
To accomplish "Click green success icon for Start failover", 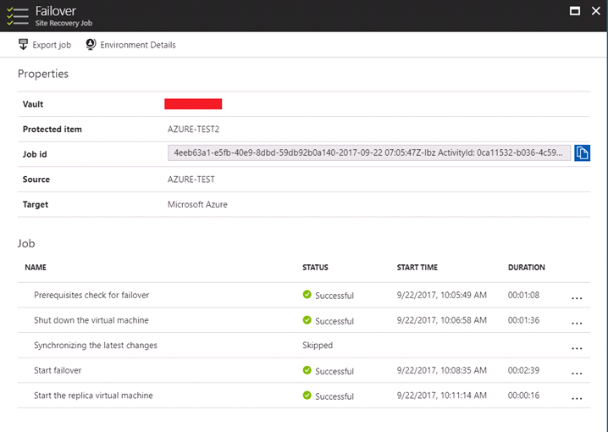I will pyautogui.click(x=307, y=370).
